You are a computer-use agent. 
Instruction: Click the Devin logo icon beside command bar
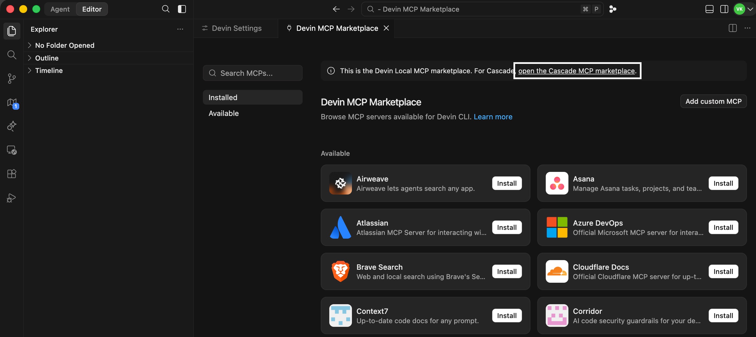(613, 9)
